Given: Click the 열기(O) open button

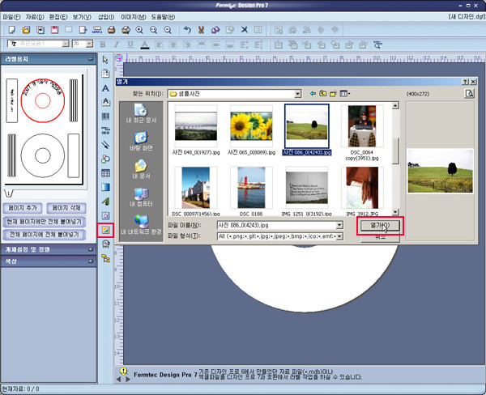Looking at the screenshot, I should click(x=380, y=225).
